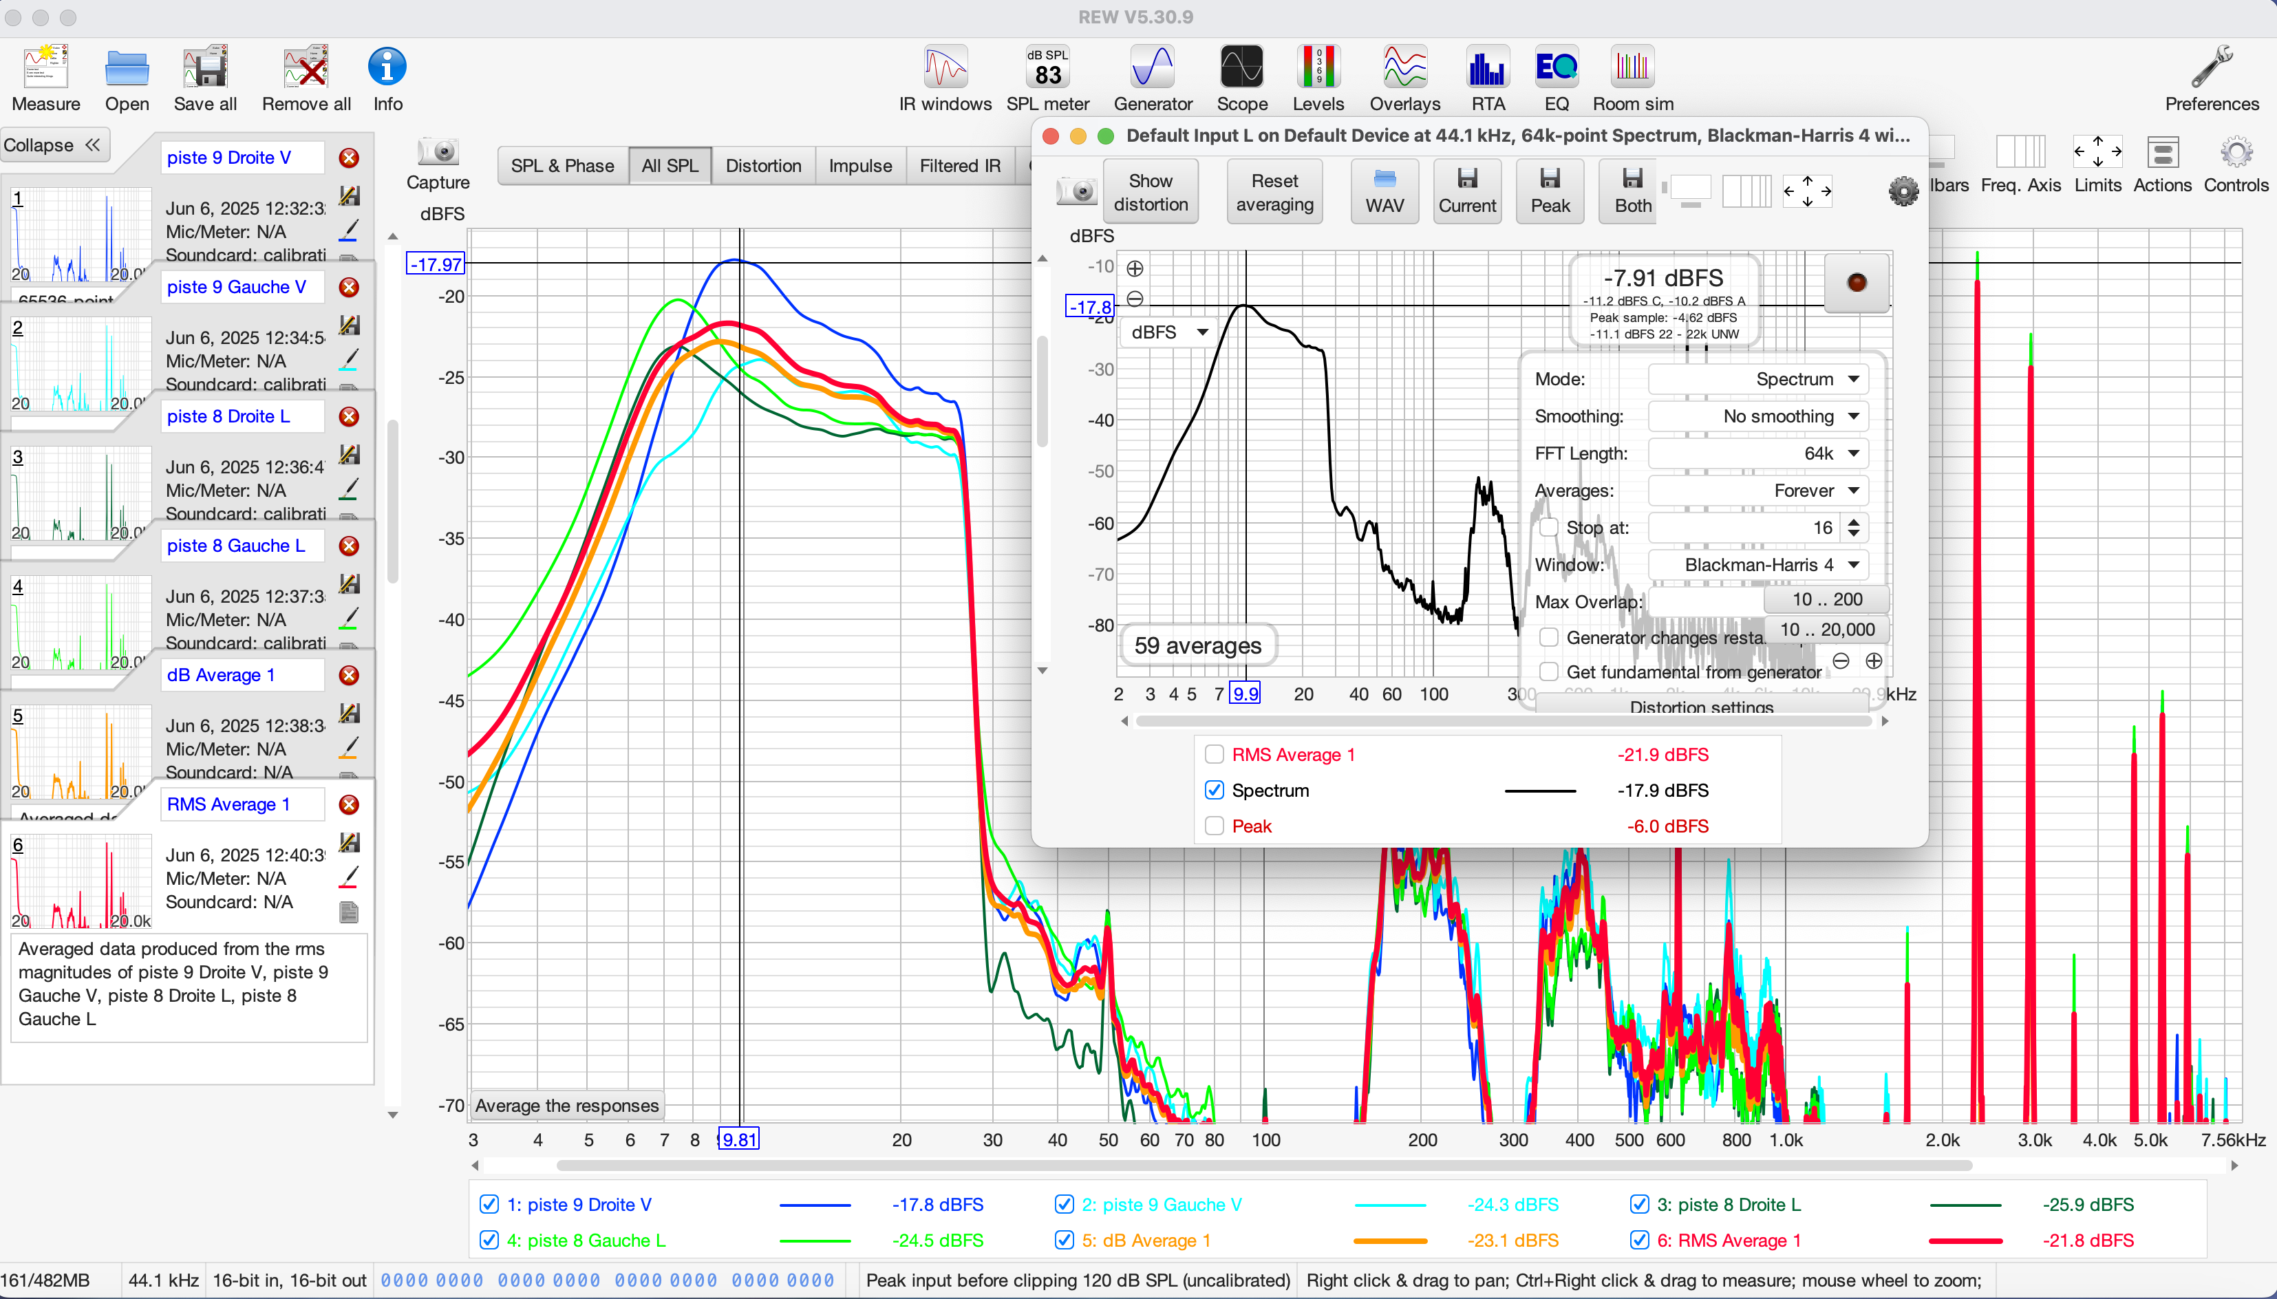Expand the FFT Length dropdown
Screen dimensions: 2277x1299
click(x=1757, y=454)
